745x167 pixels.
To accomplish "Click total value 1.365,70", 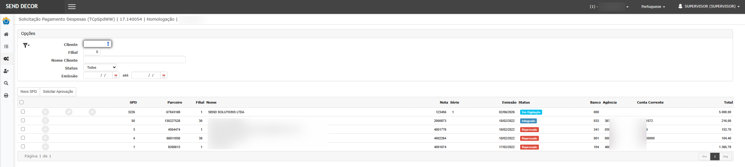I will click(x=725, y=147).
